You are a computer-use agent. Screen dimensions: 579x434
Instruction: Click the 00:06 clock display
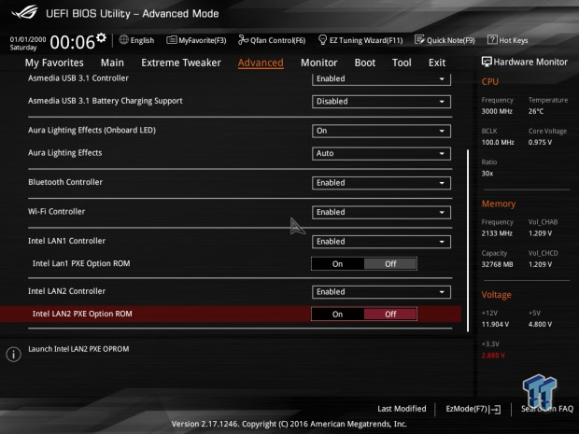(x=73, y=42)
